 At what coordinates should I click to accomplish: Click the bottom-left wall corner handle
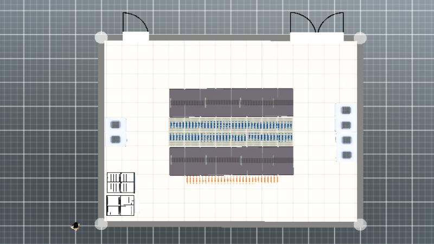[x=101, y=223]
